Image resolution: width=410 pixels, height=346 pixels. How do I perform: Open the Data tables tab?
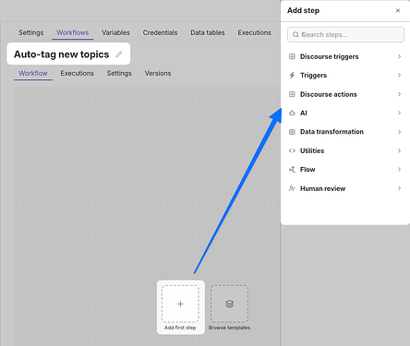tap(208, 32)
